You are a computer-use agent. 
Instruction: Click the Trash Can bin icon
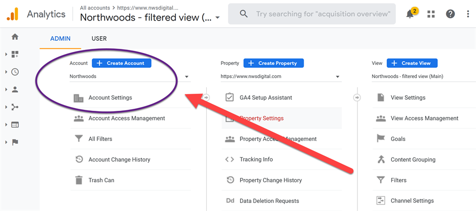(79, 180)
